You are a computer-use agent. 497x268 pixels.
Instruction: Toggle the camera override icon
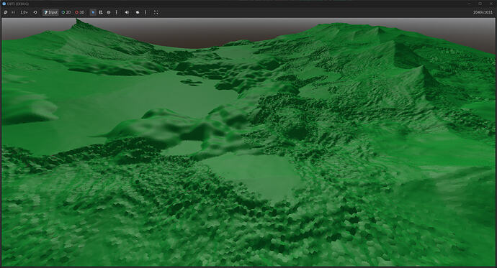point(138,12)
